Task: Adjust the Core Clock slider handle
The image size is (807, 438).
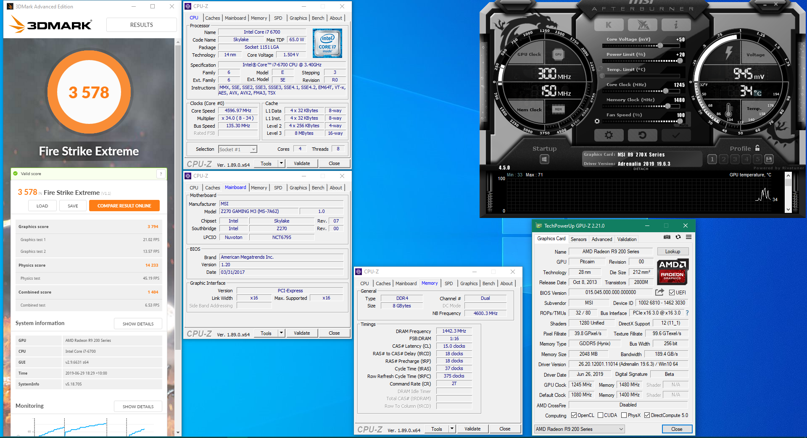Action: coord(666,91)
